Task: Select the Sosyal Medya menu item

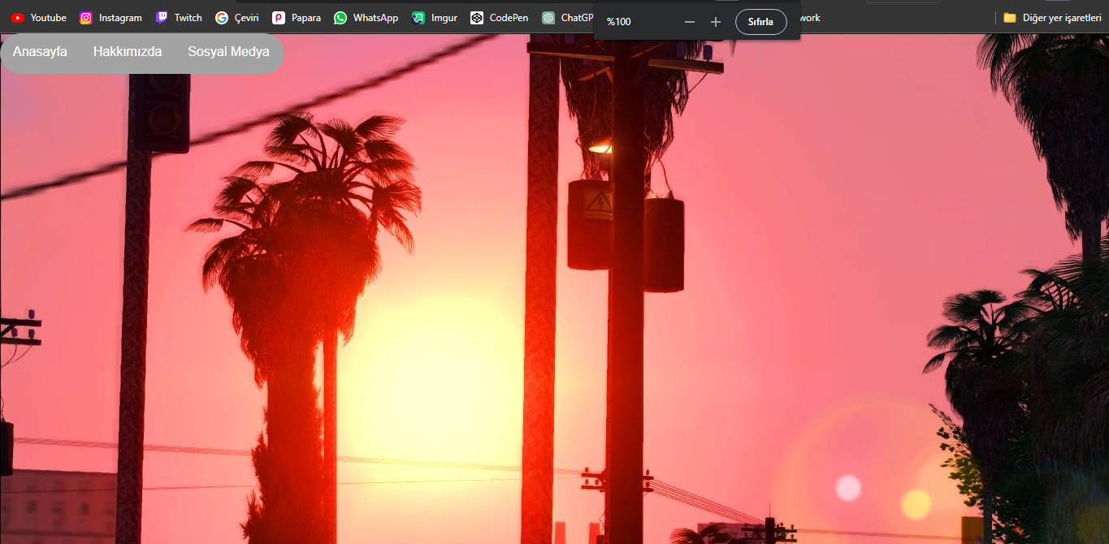Action: click(228, 52)
